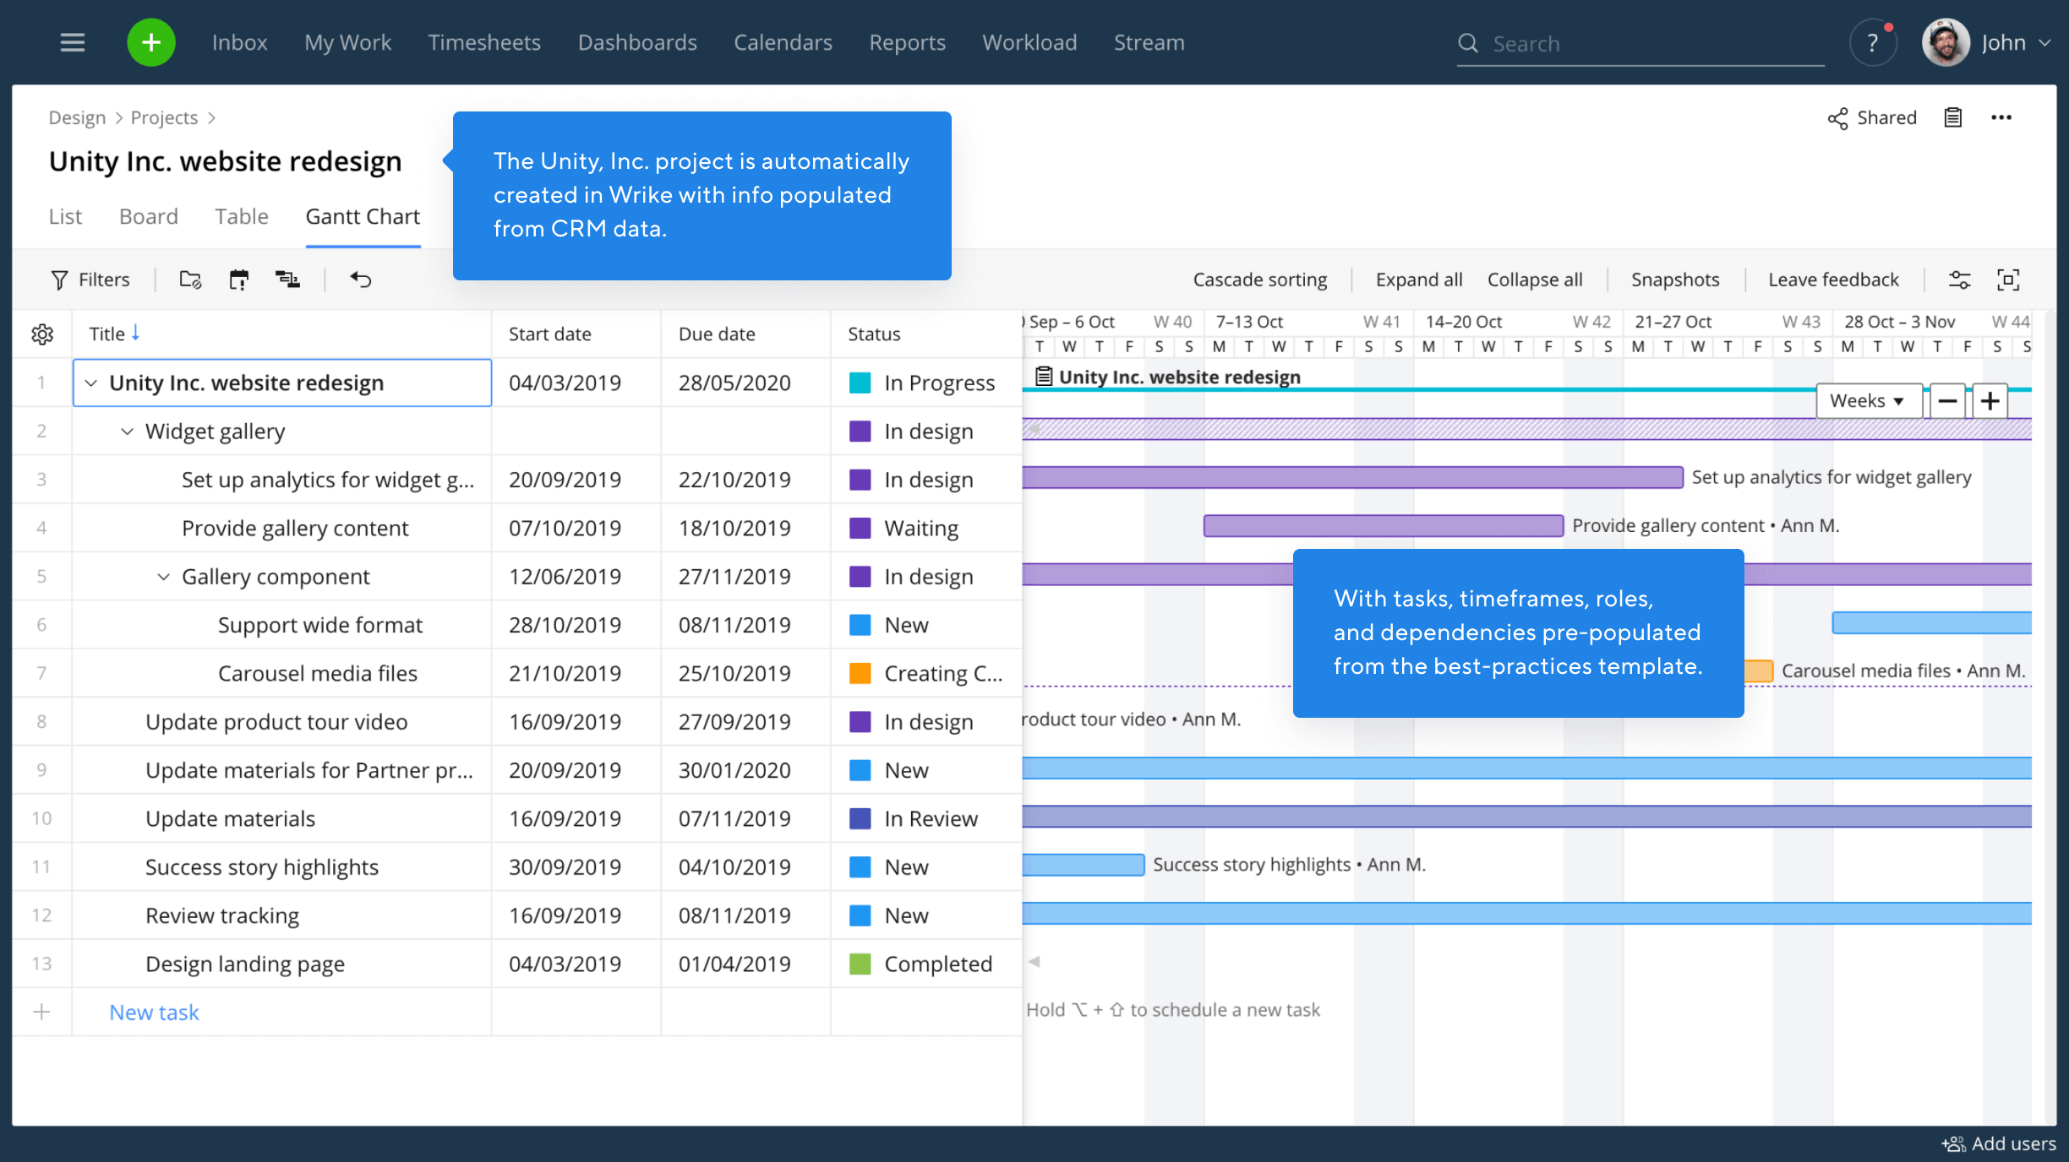Open Timesheets in the top navigation
The image size is (2069, 1162).
click(x=484, y=42)
